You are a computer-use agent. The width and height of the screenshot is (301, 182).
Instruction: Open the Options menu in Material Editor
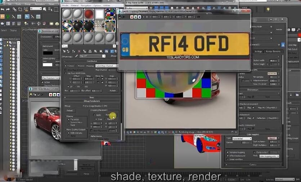click(97, 5)
